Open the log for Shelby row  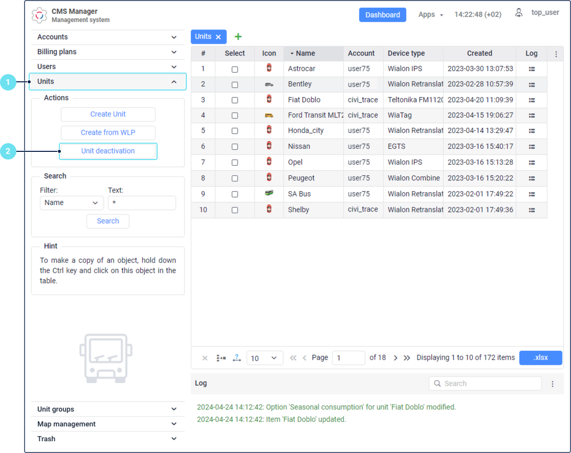point(532,210)
